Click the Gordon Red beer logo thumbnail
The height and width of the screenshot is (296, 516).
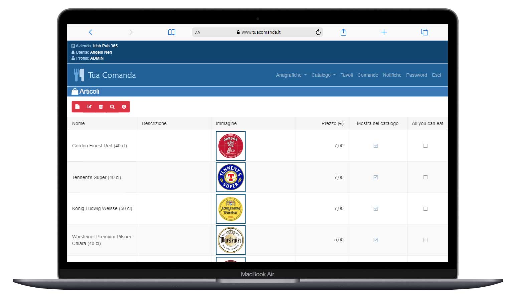pos(231,146)
